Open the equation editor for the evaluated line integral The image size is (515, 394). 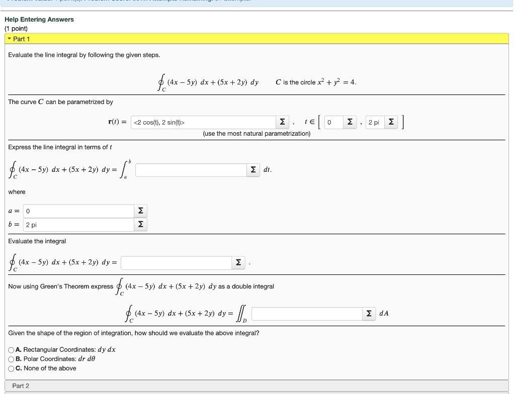pos(238,262)
